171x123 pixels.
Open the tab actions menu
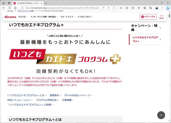9,3
